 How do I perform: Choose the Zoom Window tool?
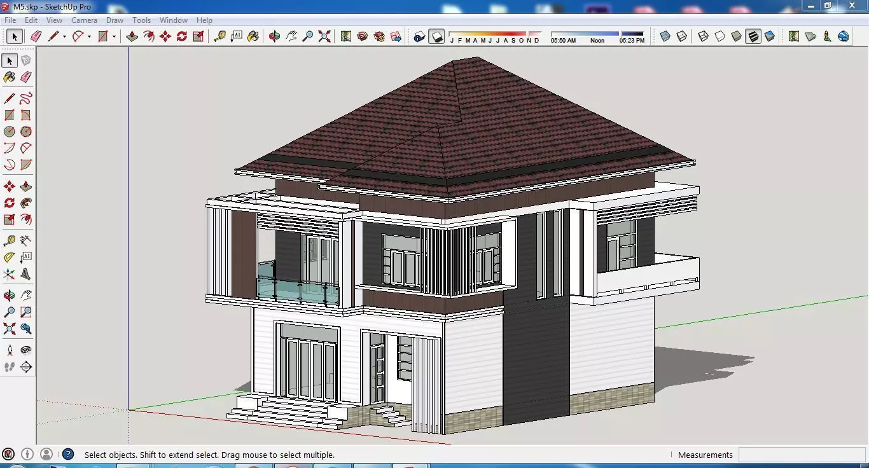click(26, 312)
